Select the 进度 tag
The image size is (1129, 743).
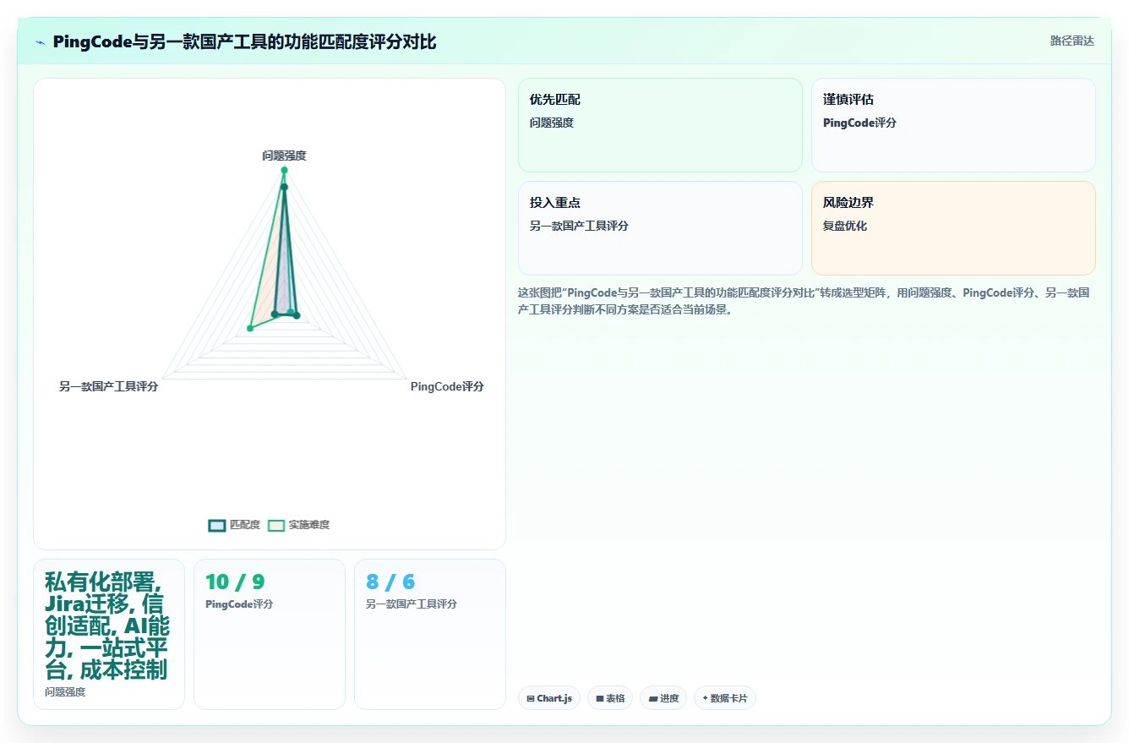point(663,698)
